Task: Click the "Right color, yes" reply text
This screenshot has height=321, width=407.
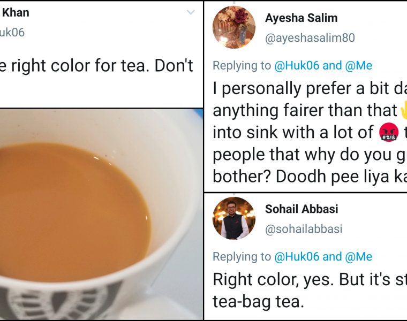Action: 309,279
